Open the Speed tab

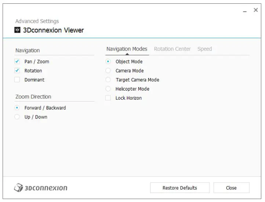pos(204,49)
